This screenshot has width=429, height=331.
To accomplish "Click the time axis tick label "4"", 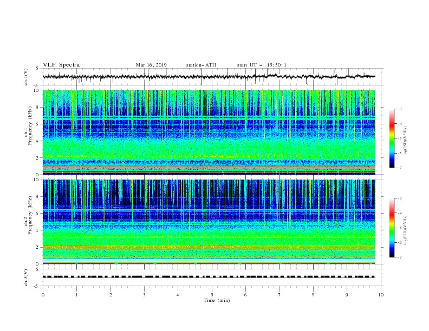I will click(178, 295).
